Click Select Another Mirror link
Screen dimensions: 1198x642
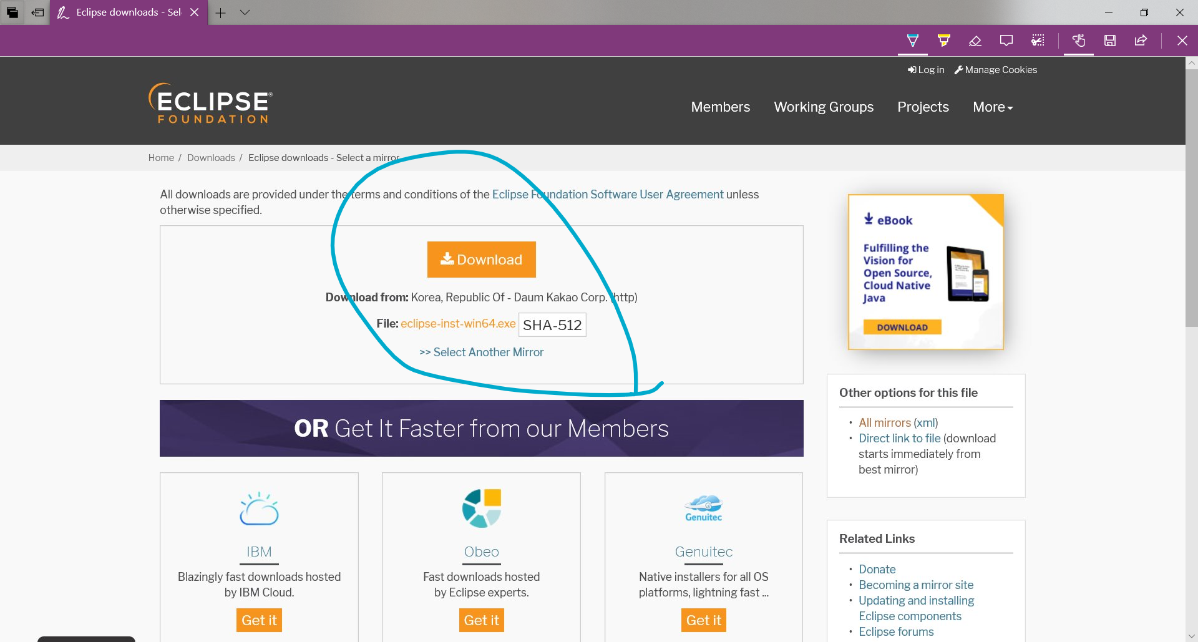coord(481,352)
